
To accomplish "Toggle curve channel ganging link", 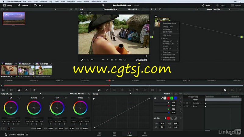I will point(162,98).
